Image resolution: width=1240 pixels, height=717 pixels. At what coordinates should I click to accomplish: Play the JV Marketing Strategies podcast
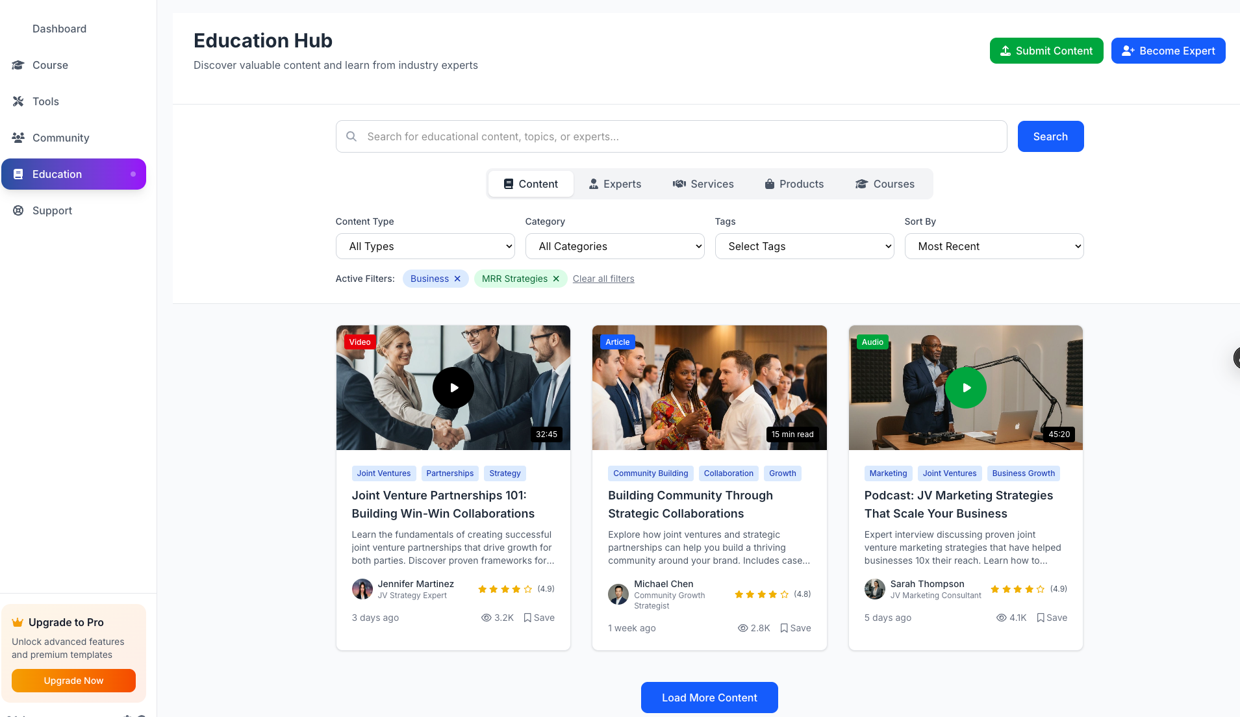pos(965,387)
